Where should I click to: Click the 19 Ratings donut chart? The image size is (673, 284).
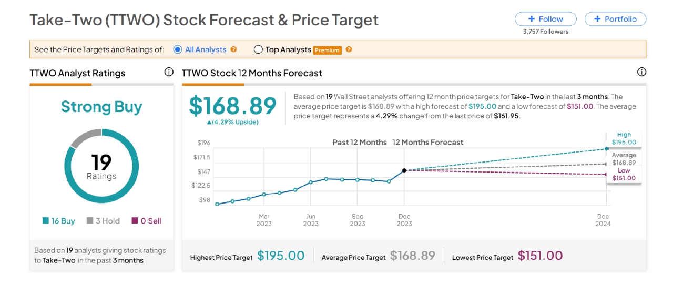[101, 166]
